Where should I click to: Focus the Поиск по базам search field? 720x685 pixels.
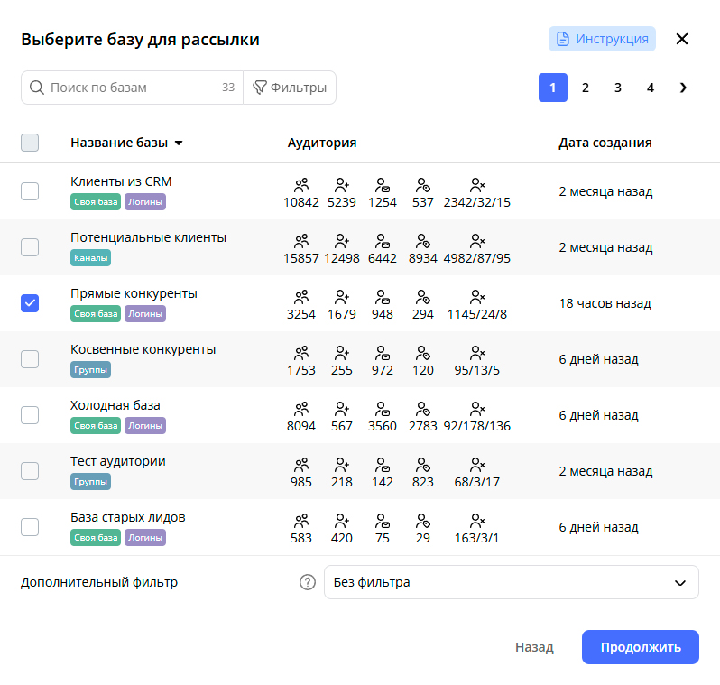tap(131, 88)
